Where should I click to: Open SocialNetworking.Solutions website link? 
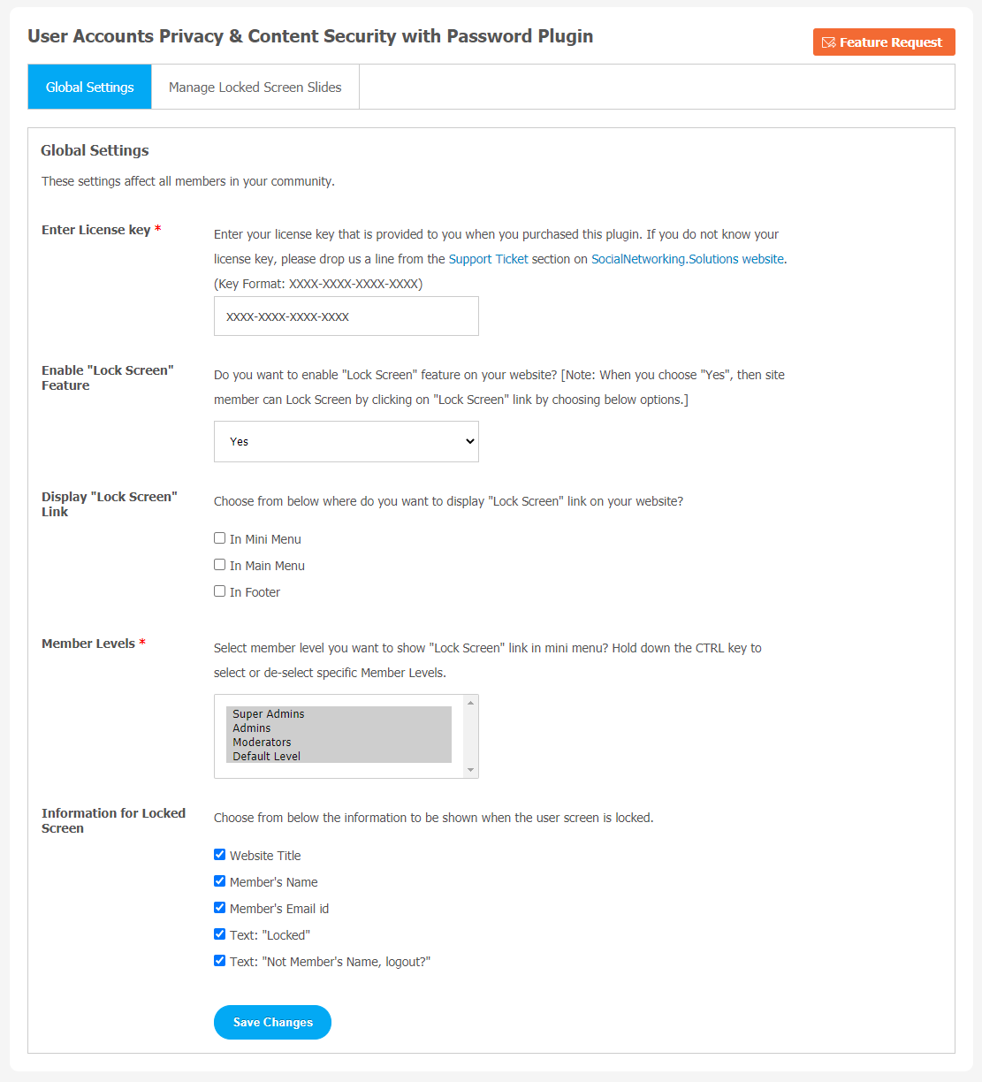pos(688,259)
